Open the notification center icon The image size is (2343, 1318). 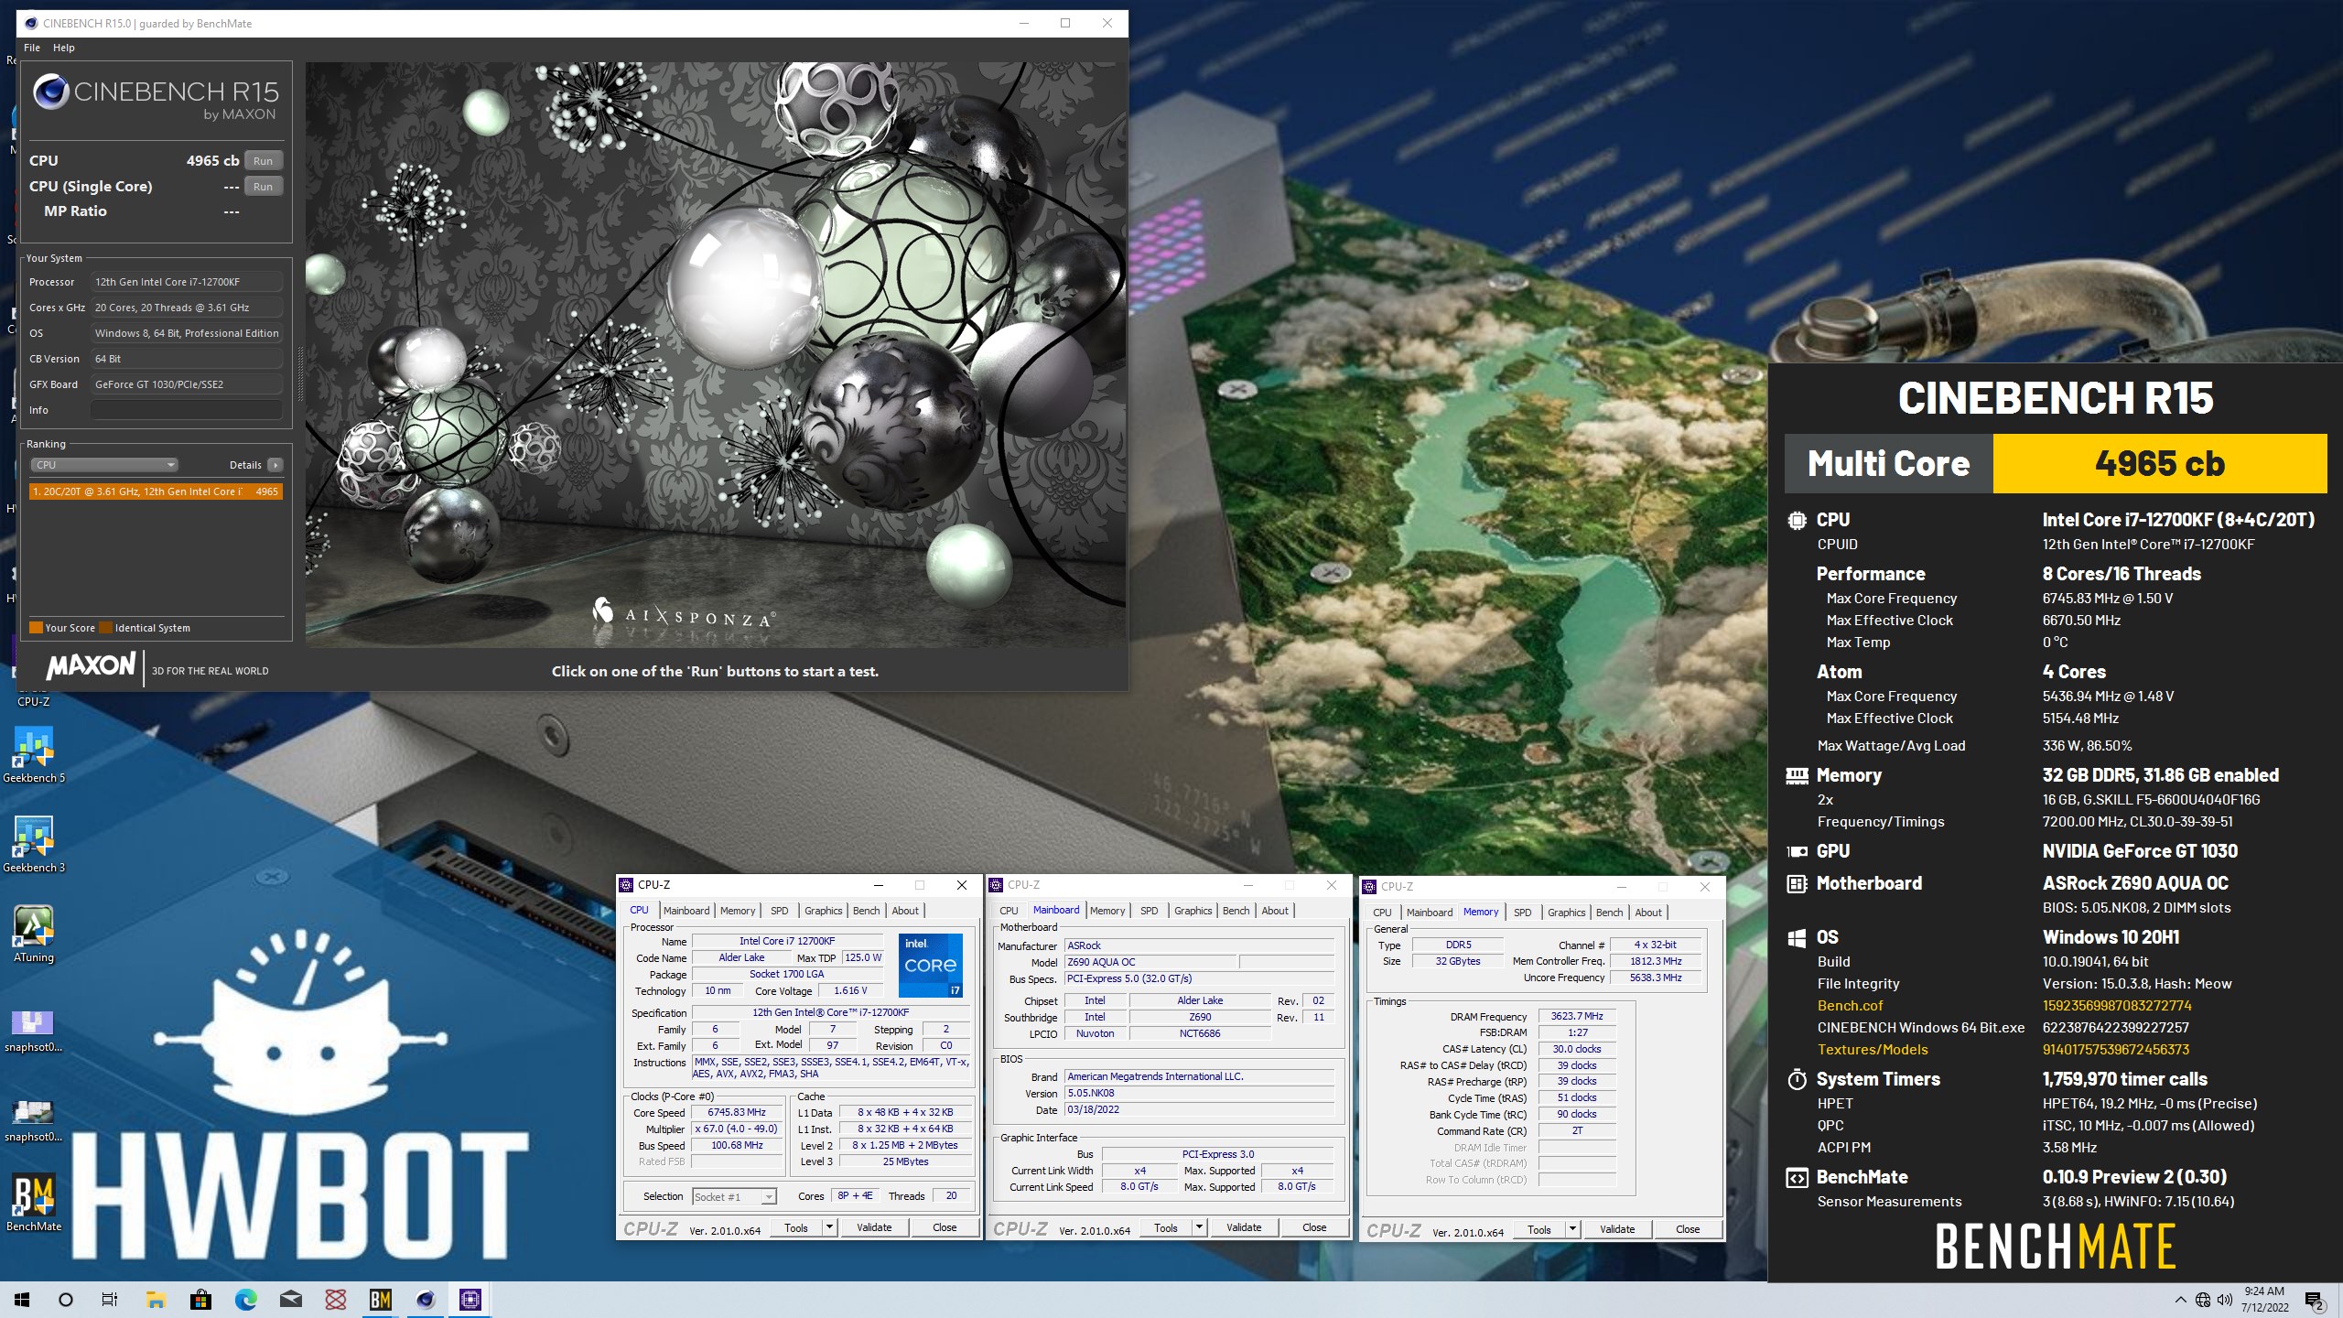[2315, 1301]
